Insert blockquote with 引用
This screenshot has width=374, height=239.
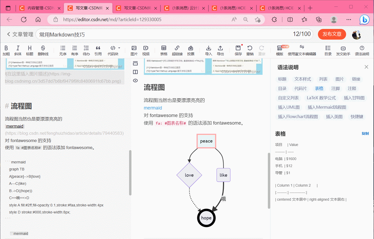[98, 51]
